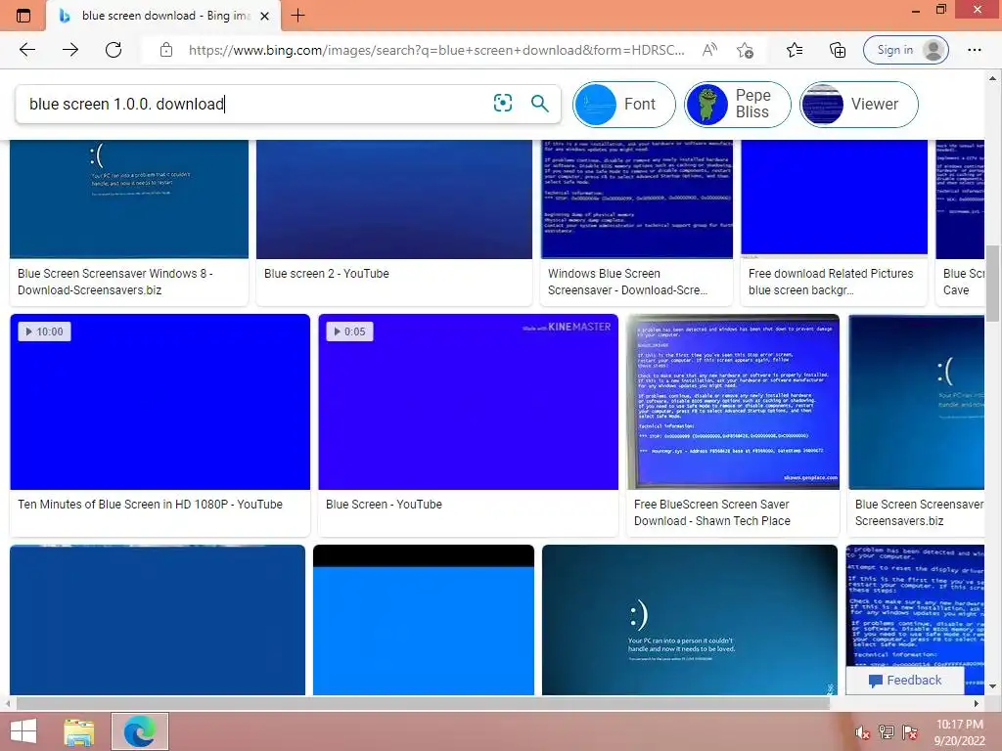
Task: Add this page to favorites
Action: [x=745, y=50]
